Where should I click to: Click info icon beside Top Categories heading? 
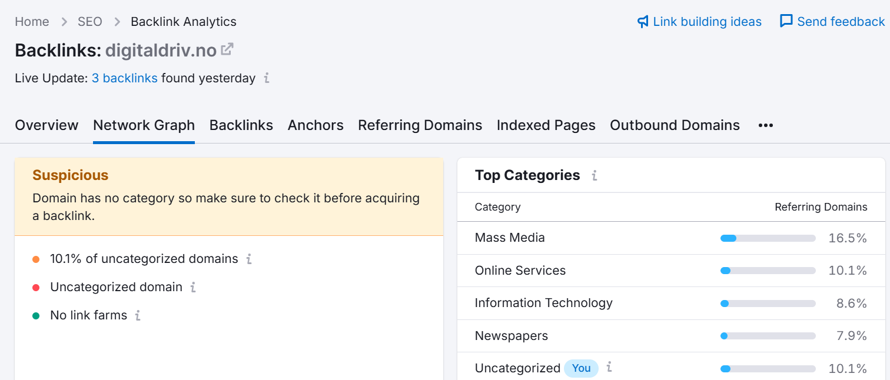(x=595, y=175)
